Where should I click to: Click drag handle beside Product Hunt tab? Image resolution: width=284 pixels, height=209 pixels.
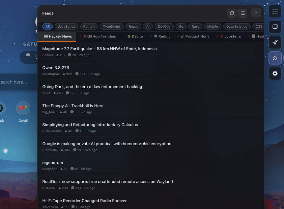click(x=178, y=36)
